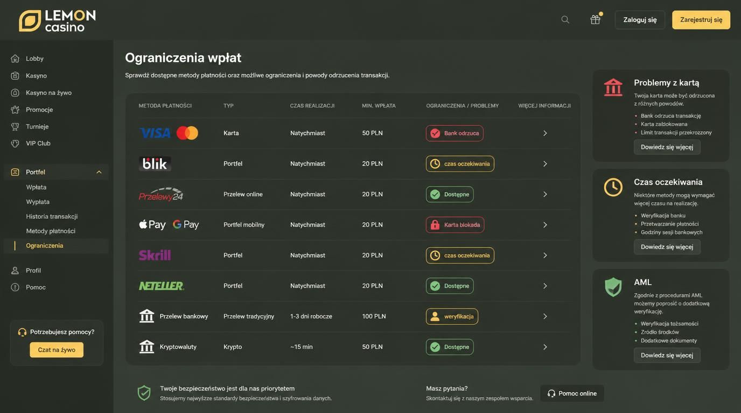Click Zaloguj się button
The width and height of the screenshot is (741, 413).
[x=640, y=20]
